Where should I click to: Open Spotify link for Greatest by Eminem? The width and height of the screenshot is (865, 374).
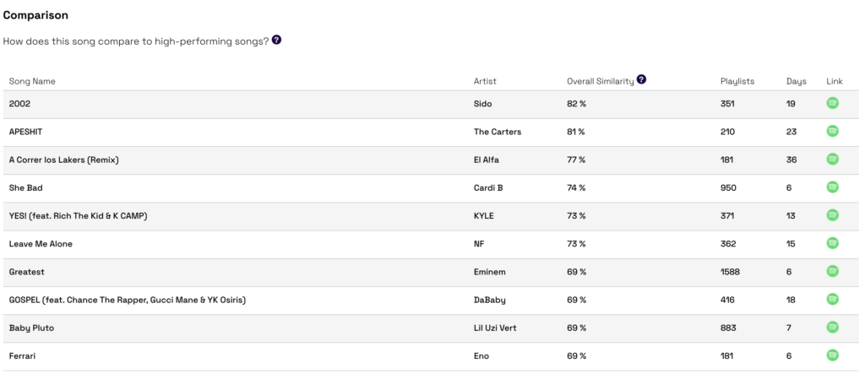click(832, 271)
